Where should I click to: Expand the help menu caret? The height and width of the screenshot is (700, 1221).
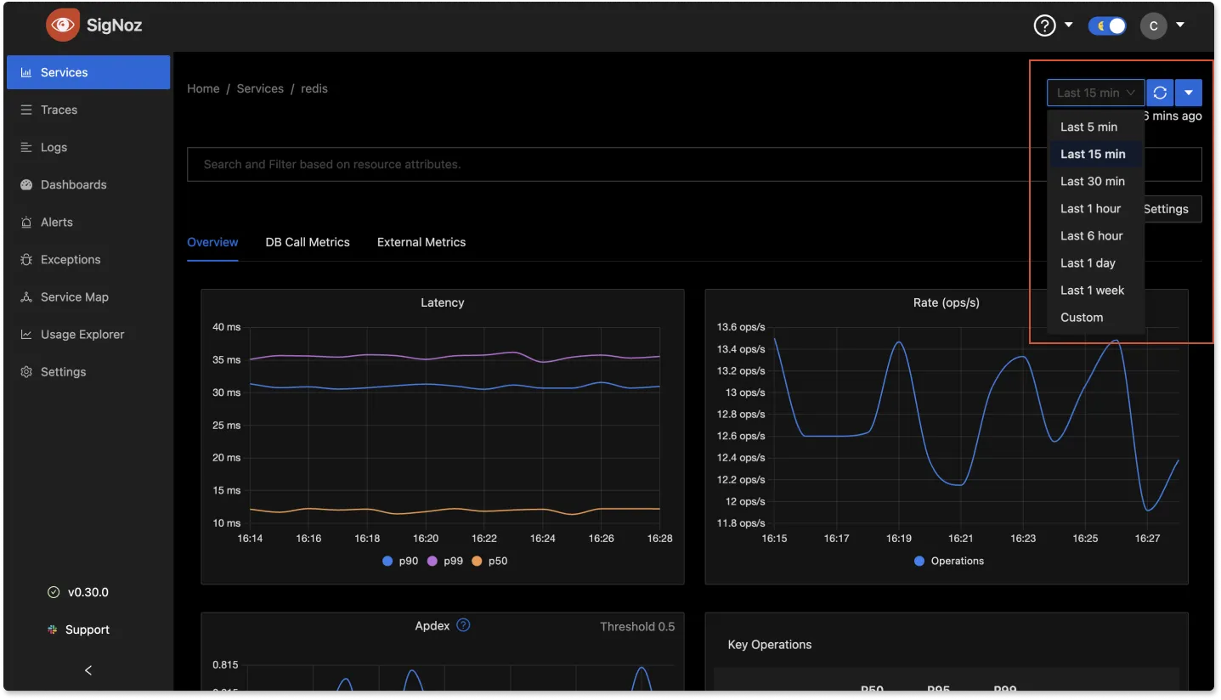click(1068, 25)
